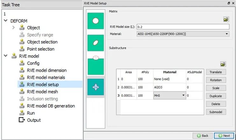Click the Translate button
The image size is (236, 140).
click(216, 72)
